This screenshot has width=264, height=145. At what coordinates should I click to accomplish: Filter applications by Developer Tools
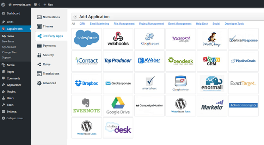234,24
